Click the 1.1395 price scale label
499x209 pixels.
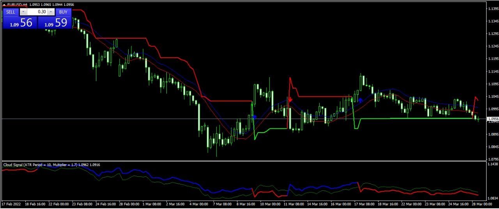tap(493, 9)
